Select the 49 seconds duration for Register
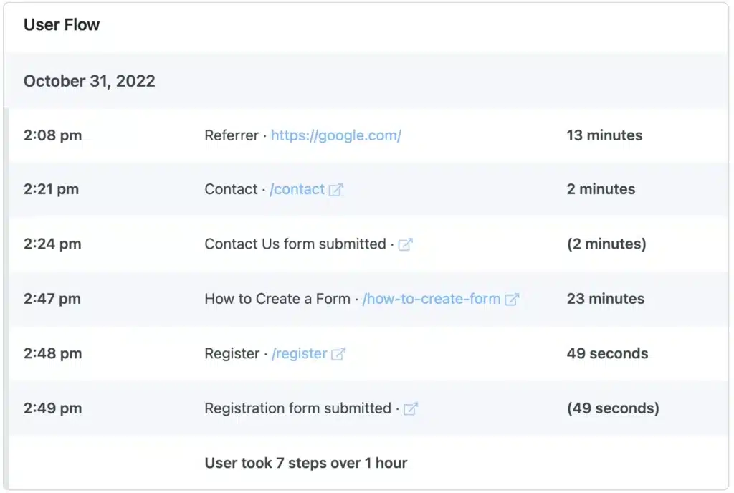Image resolution: width=734 pixels, height=493 pixels. 607,353
